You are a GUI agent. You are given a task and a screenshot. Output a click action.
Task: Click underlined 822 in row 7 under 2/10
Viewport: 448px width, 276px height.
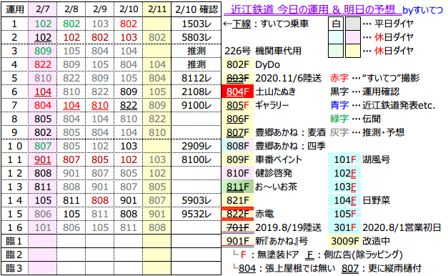coord(129,105)
